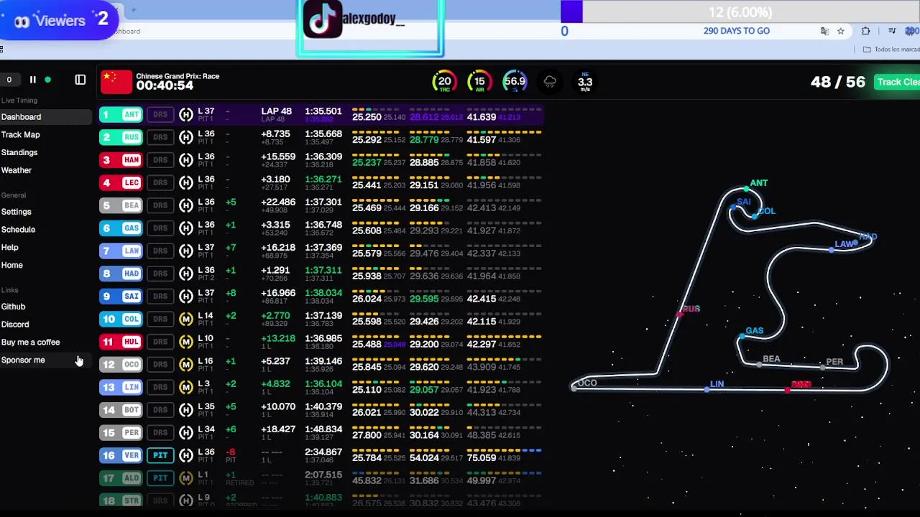Click hard tyre icon in BOT row
This screenshot has width=920, height=517.
[186, 410]
